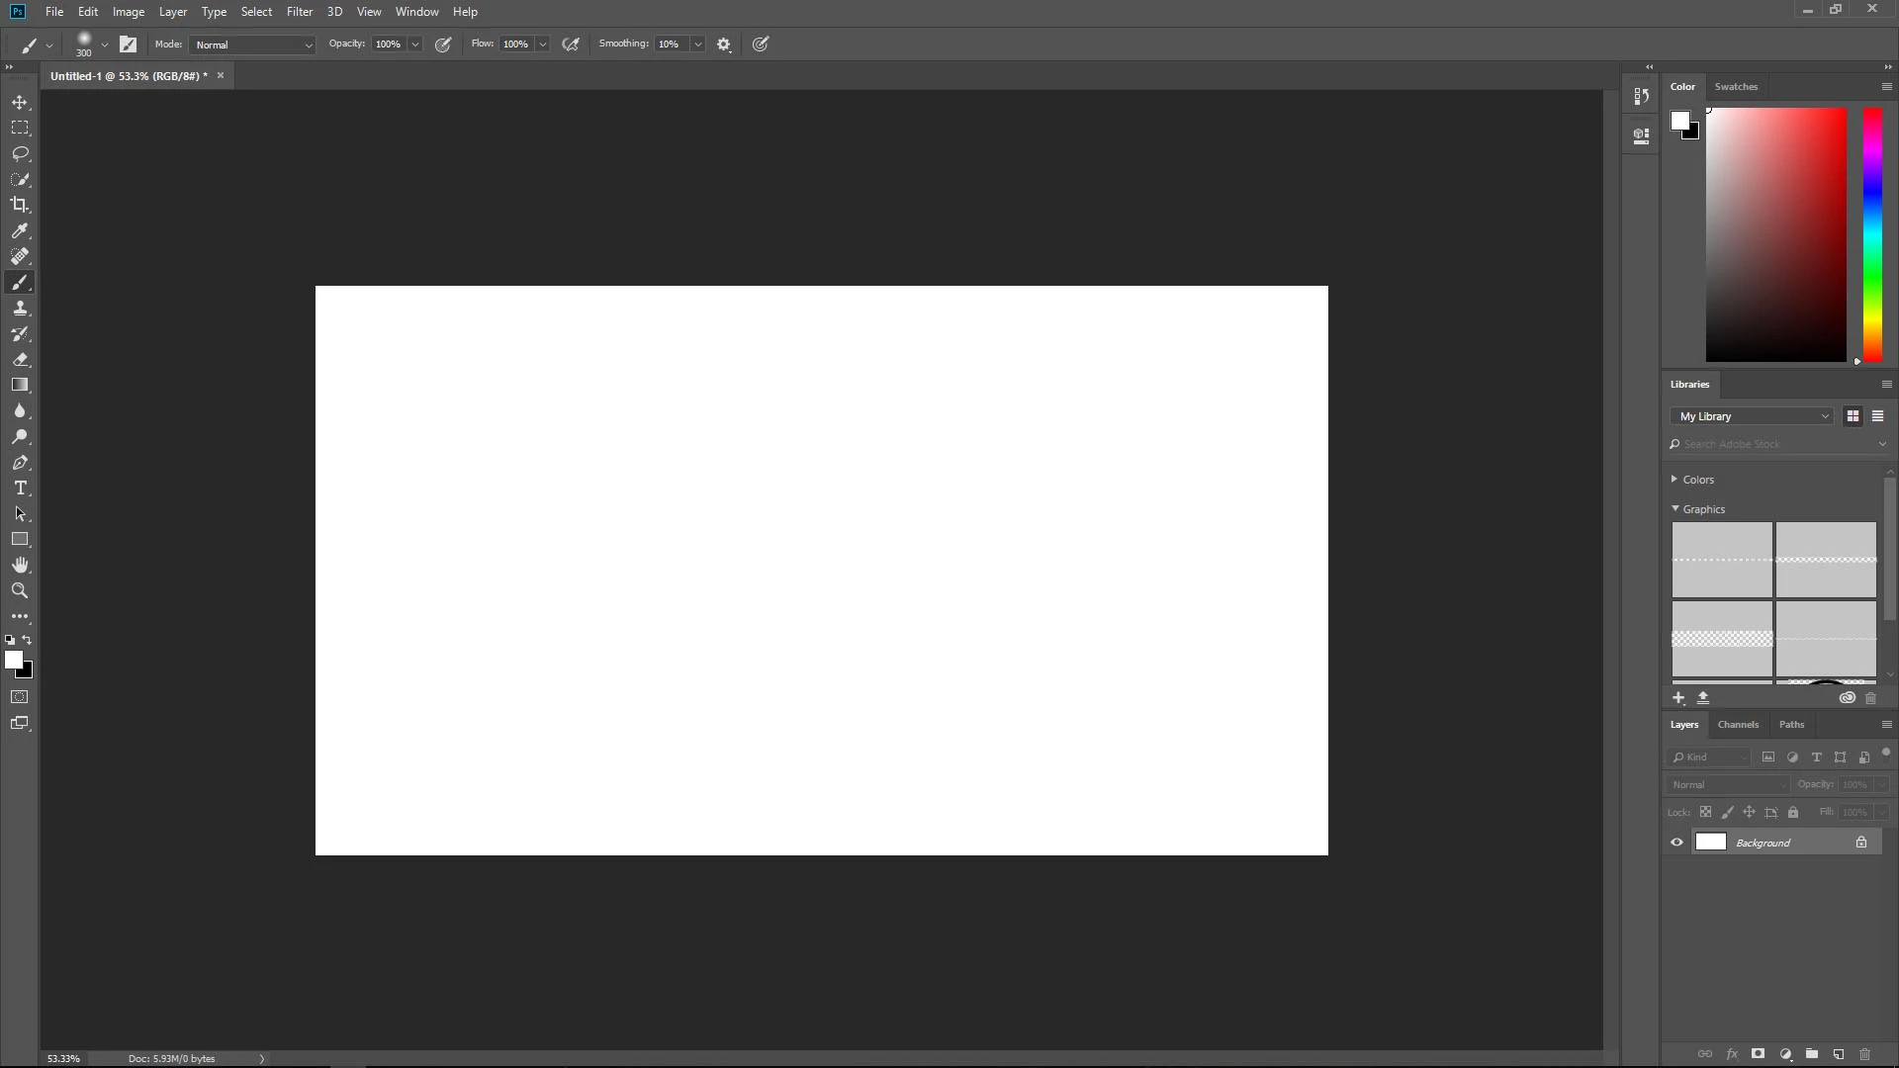
Task: Switch to the Swatches tab
Action: [x=1736, y=87]
